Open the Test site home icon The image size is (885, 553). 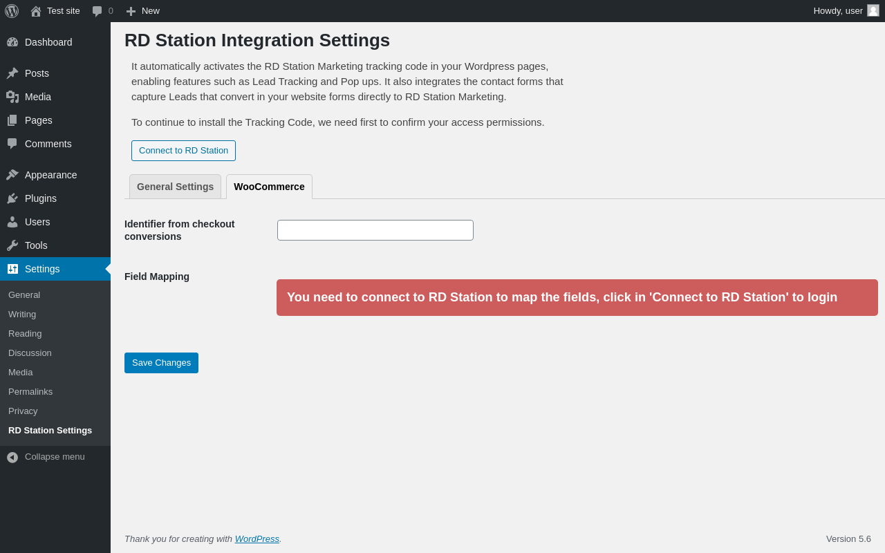36,11
